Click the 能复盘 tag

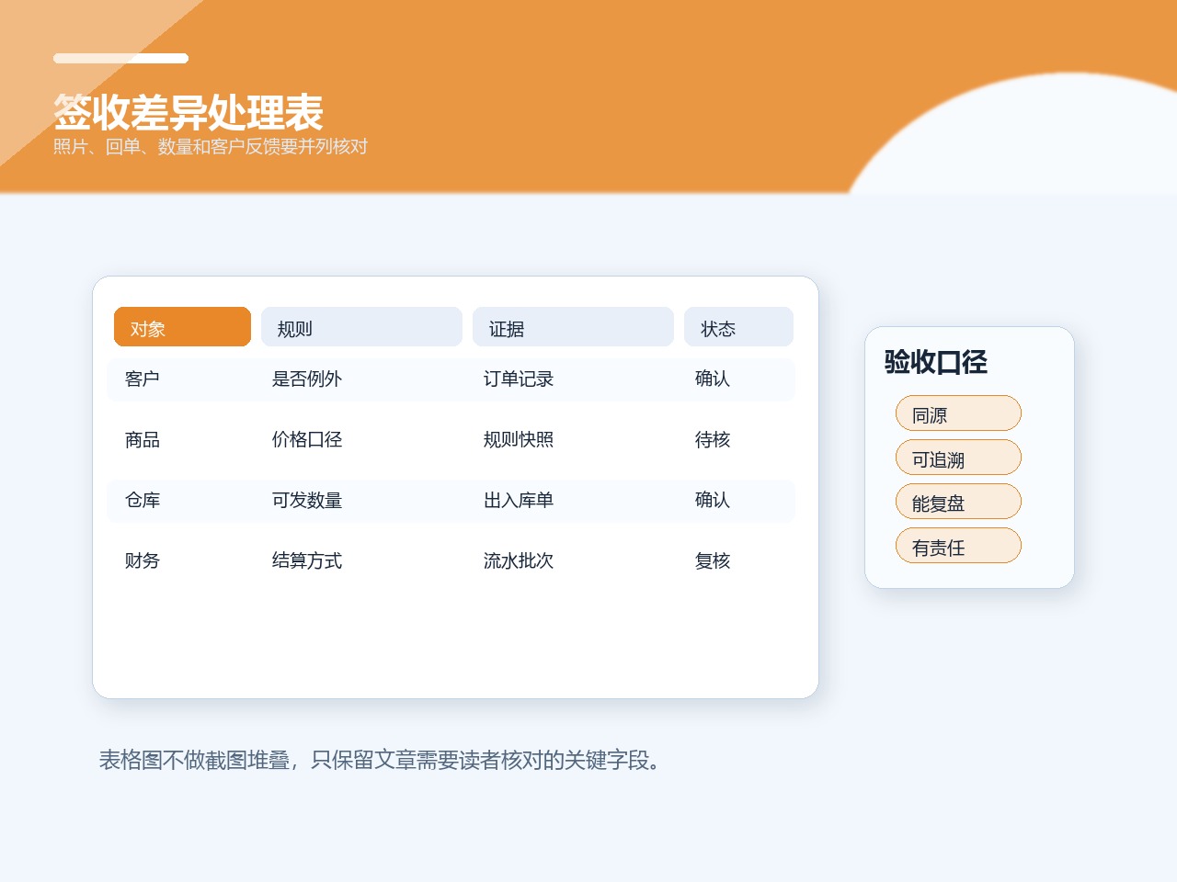(958, 502)
